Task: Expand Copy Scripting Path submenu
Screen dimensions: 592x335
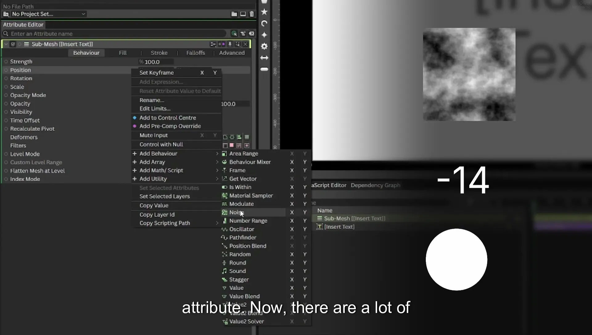Action: pyautogui.click(x=176, y=223)
